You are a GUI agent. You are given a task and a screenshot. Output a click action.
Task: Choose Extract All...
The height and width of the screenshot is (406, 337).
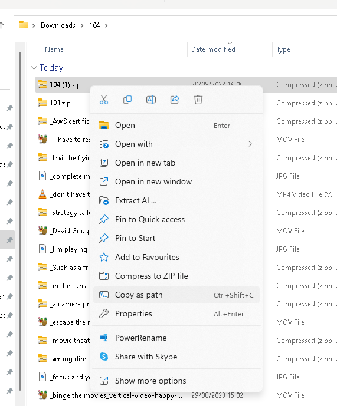(176, 201)
